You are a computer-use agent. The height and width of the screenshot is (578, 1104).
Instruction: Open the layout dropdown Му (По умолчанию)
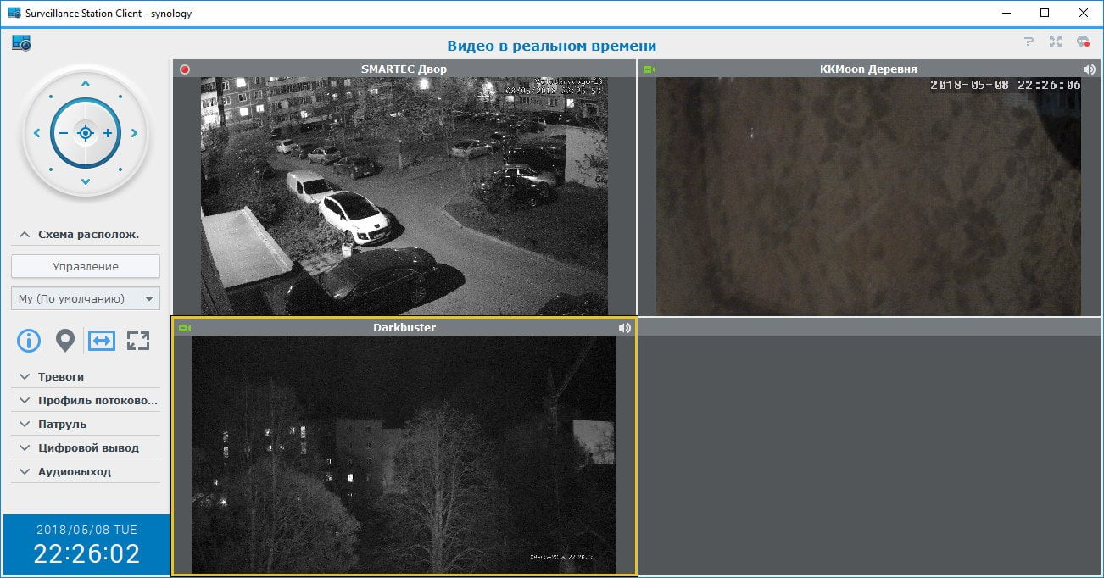86,298
